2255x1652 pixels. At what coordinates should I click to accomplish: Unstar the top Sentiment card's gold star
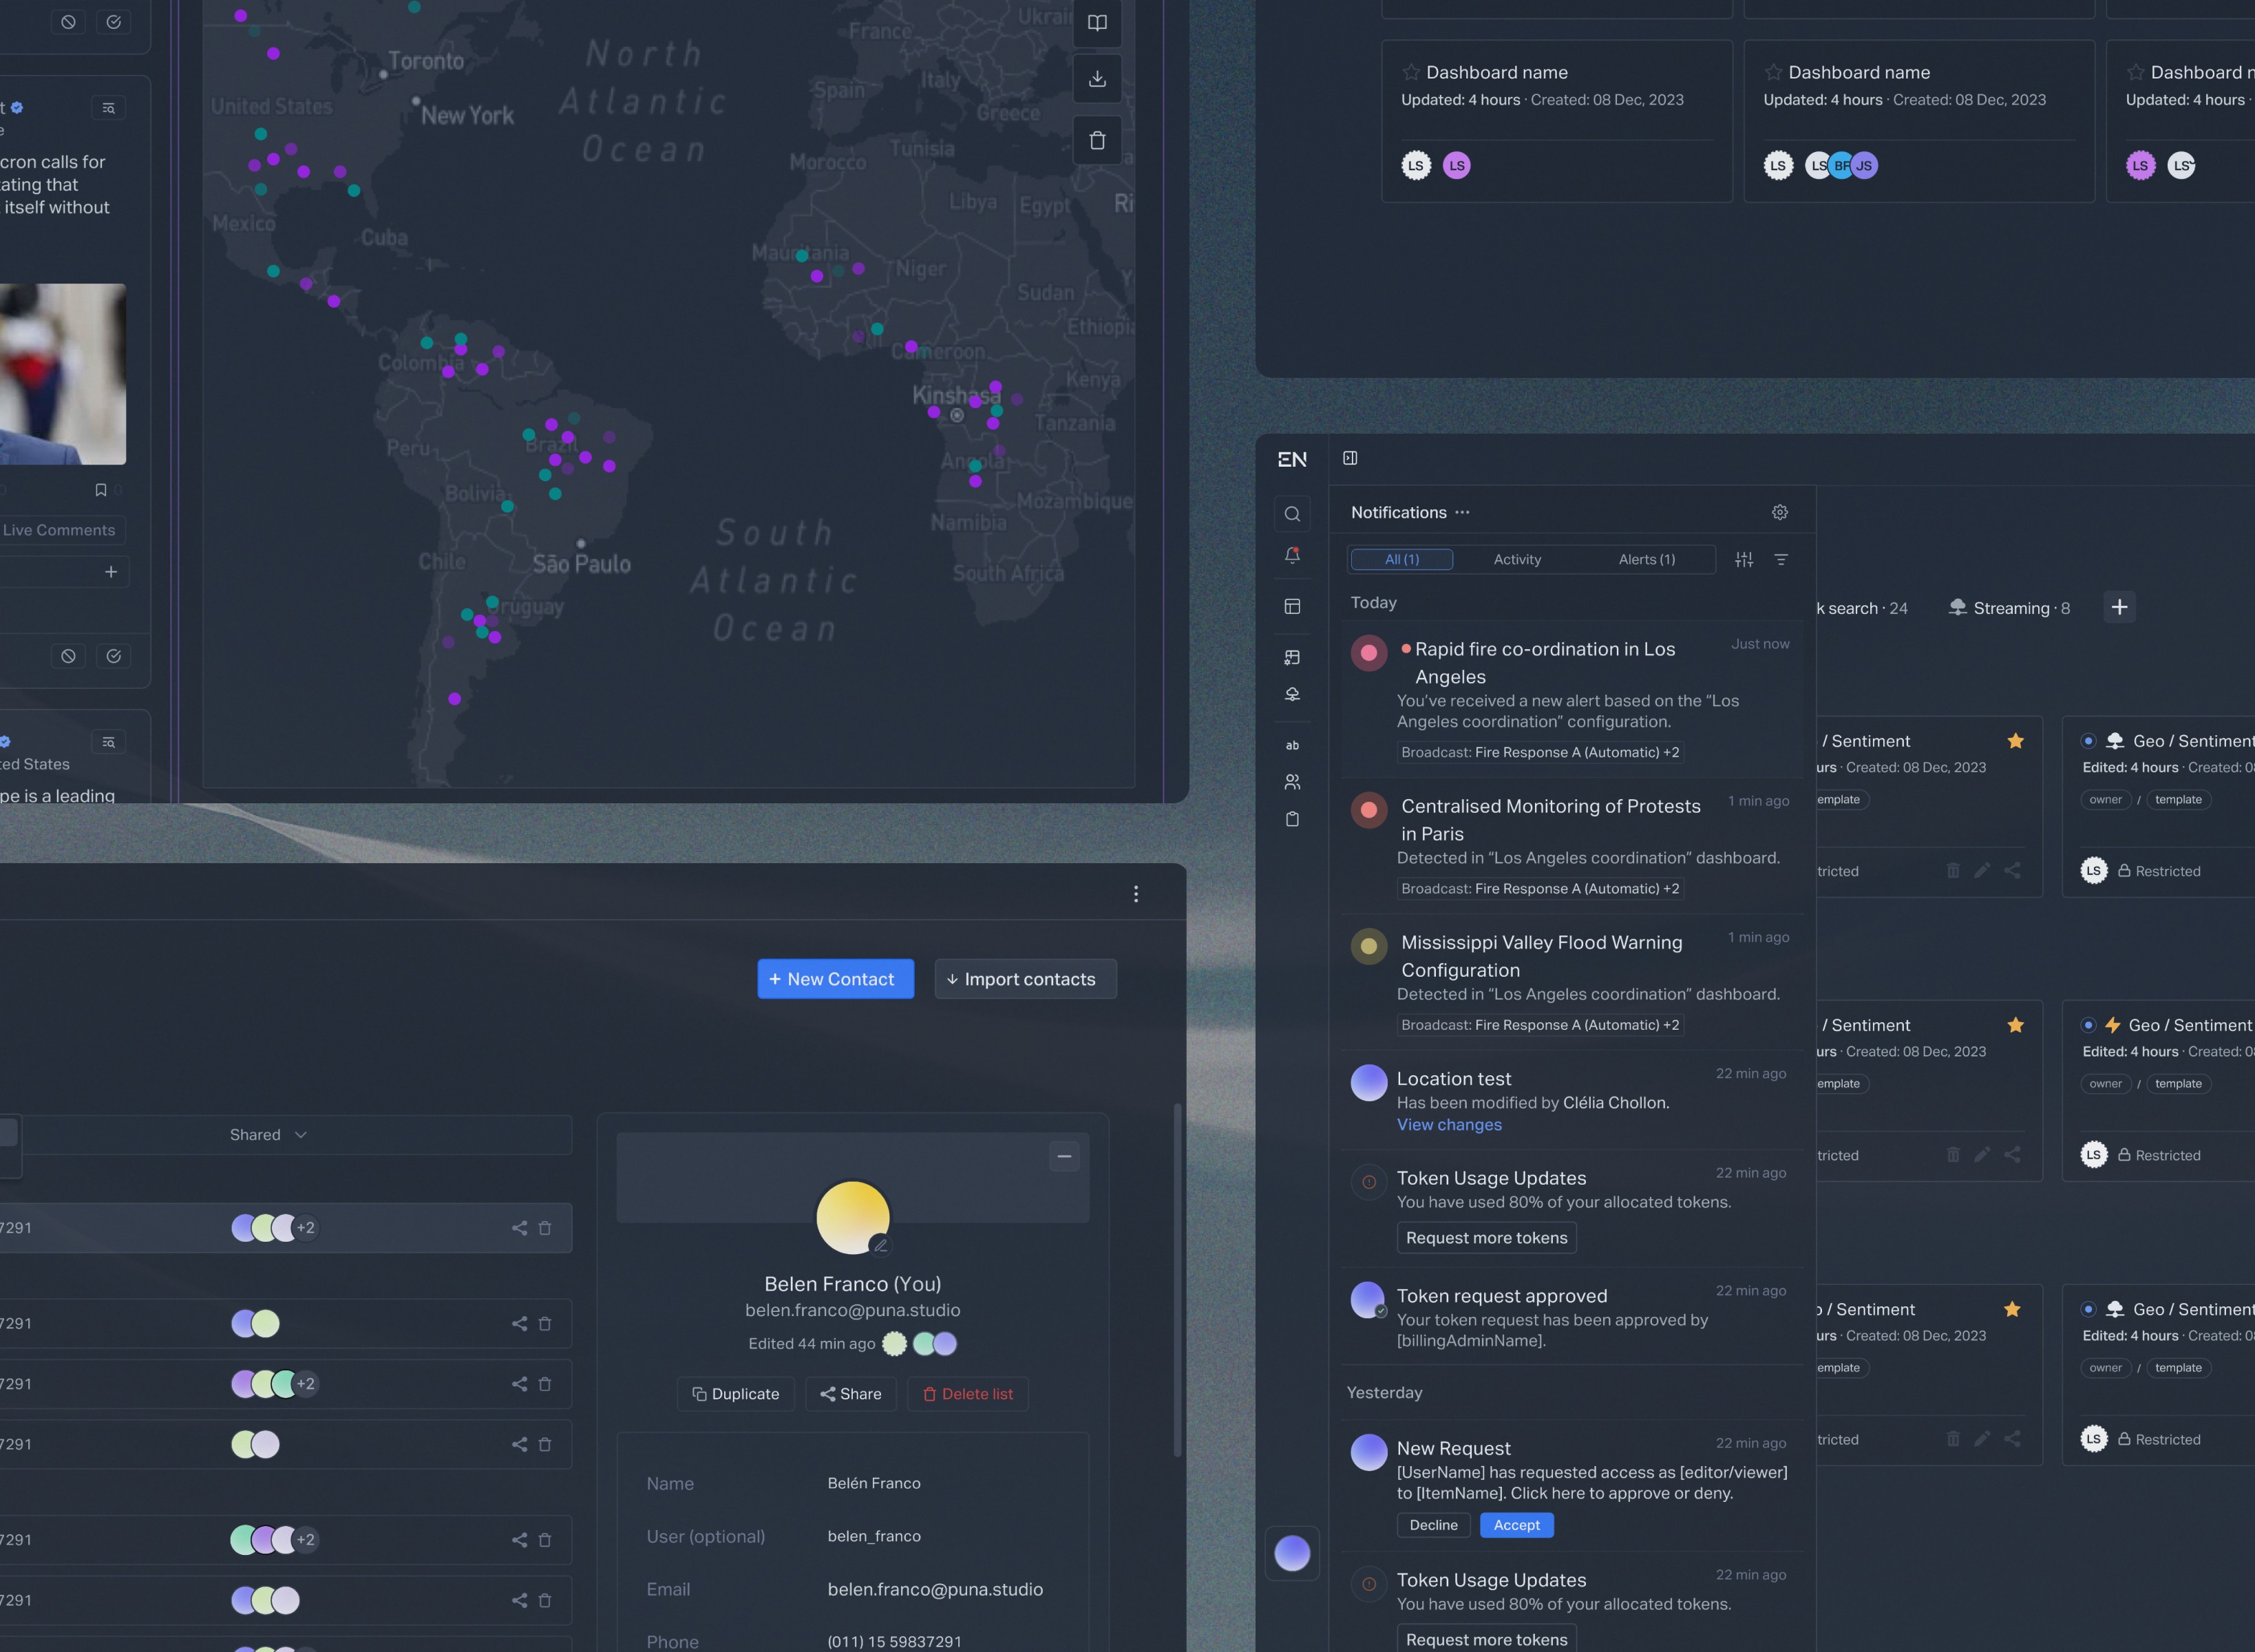tap(2015, 741)
